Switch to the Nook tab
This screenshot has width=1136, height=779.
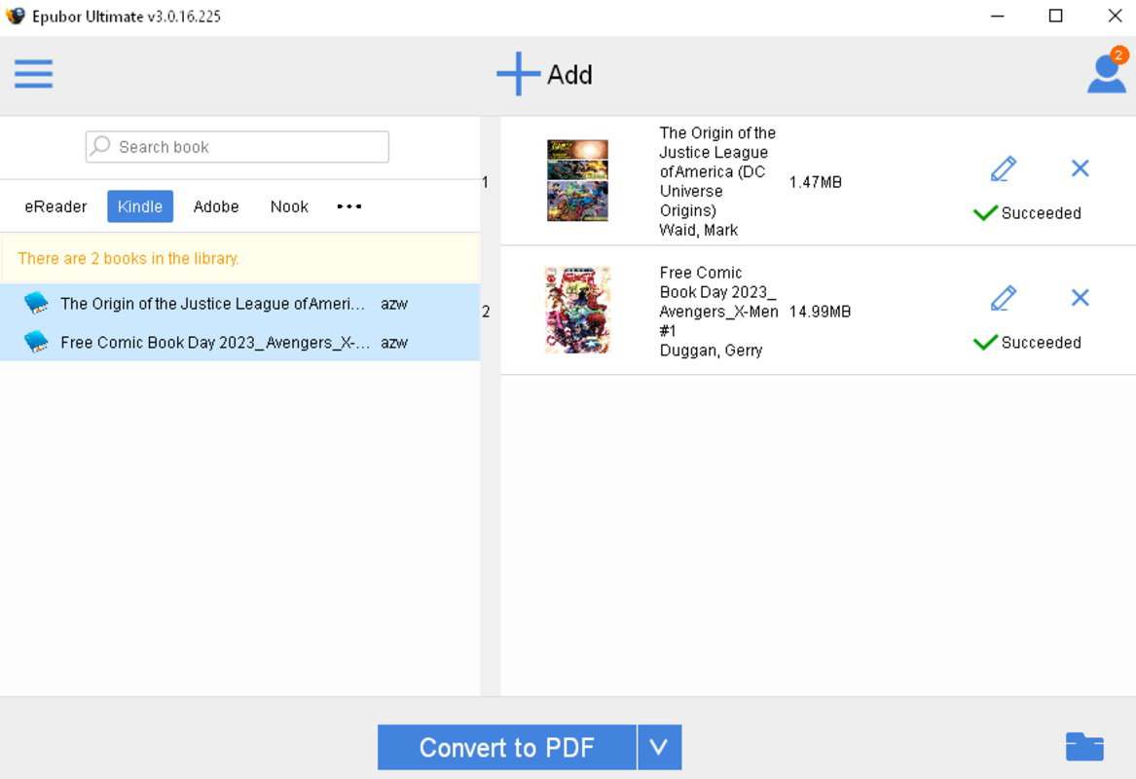pyautogui.click(x=288, y=206)
